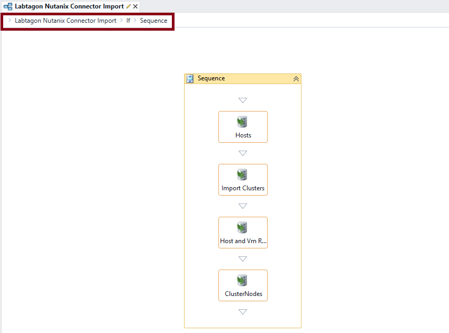
Task: Go to the If breadcrumb level
Action: coord(128,21)
